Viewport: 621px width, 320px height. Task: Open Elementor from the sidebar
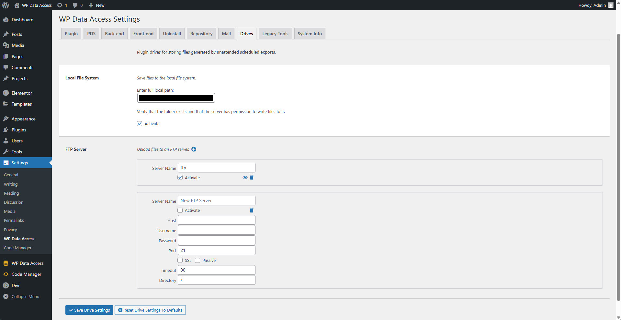pos(21,93)
